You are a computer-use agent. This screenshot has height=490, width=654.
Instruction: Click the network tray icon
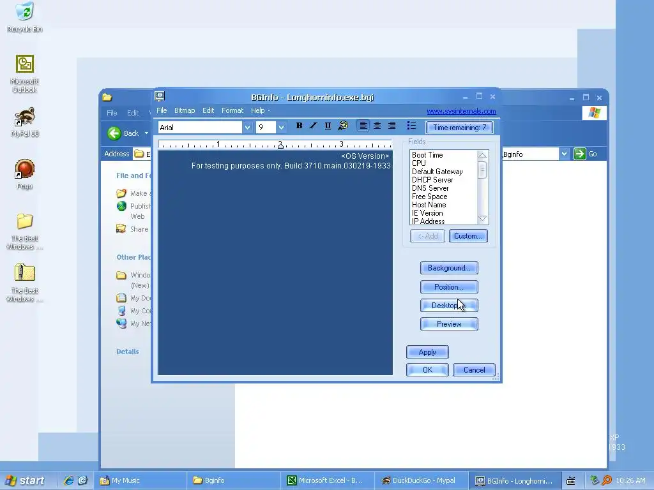click(595, 480)
